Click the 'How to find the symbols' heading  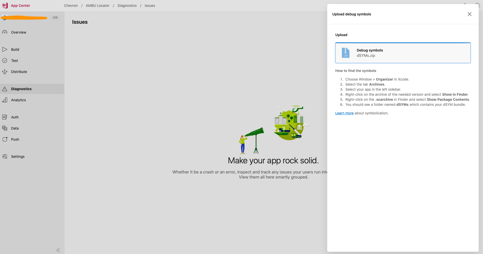356,71
